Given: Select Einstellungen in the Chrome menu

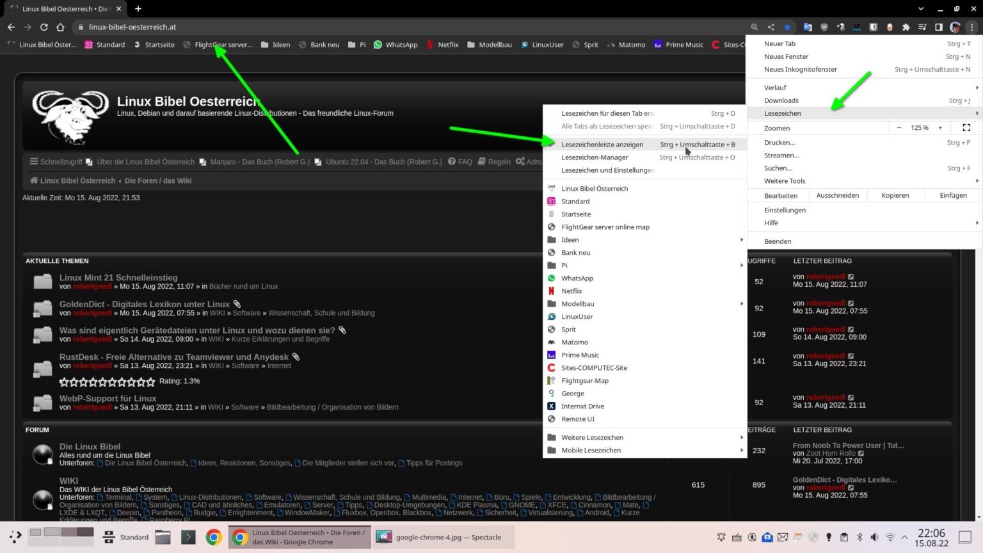Looking at the screenshot, I should pyautogui.click(x=785, y=209).
